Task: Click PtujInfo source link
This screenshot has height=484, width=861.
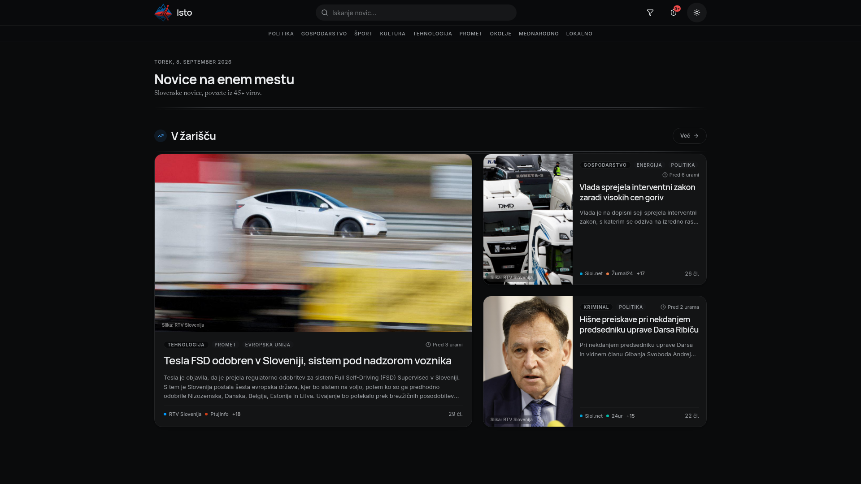Action: point(217,414)
